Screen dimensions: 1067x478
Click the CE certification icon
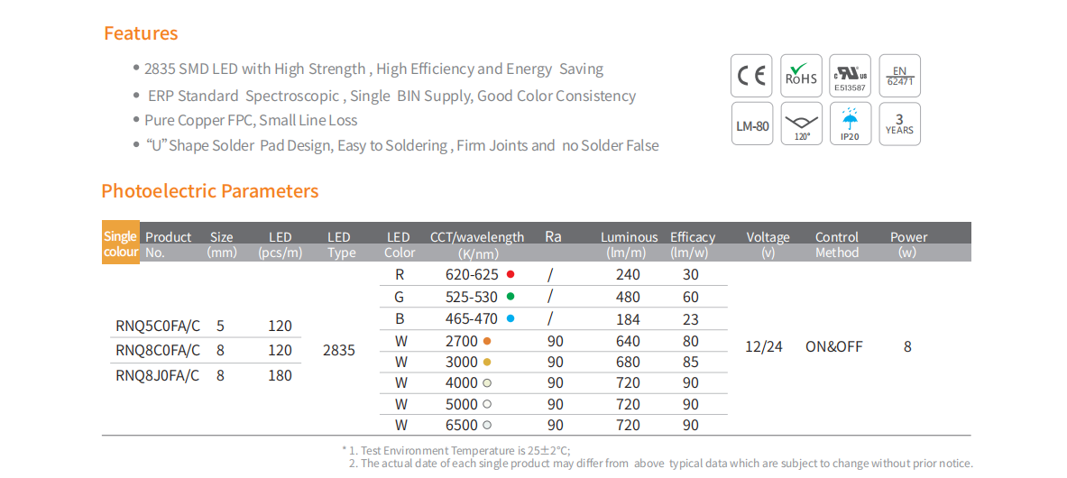click(x=751, y=76)
